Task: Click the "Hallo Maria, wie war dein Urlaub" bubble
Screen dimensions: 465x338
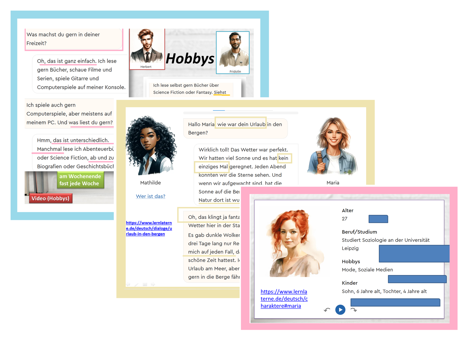Action: [x=235, y=128]
